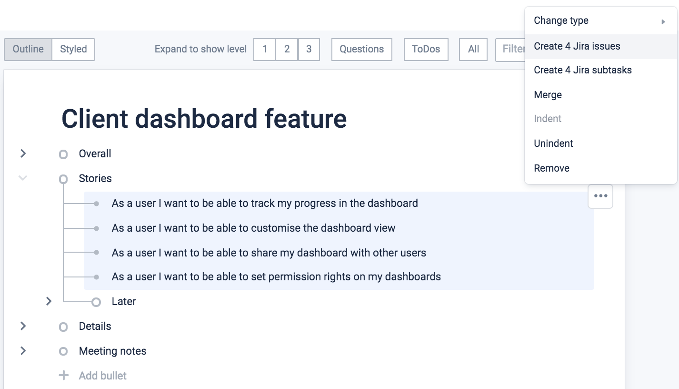Click the bullet circle next to Stories
This screenshot has height=389, width=679.
click(x=63, y=179)
